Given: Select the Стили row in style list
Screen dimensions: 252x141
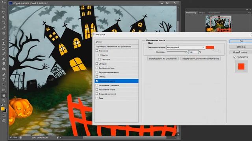Looking at the screenshot, I should (x=117, y=42).
